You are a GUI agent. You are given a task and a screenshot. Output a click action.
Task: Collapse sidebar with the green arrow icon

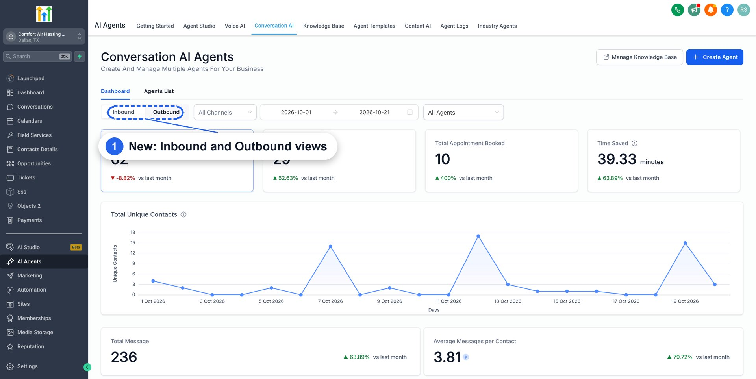pyautogui.click(x=87, y=367)
